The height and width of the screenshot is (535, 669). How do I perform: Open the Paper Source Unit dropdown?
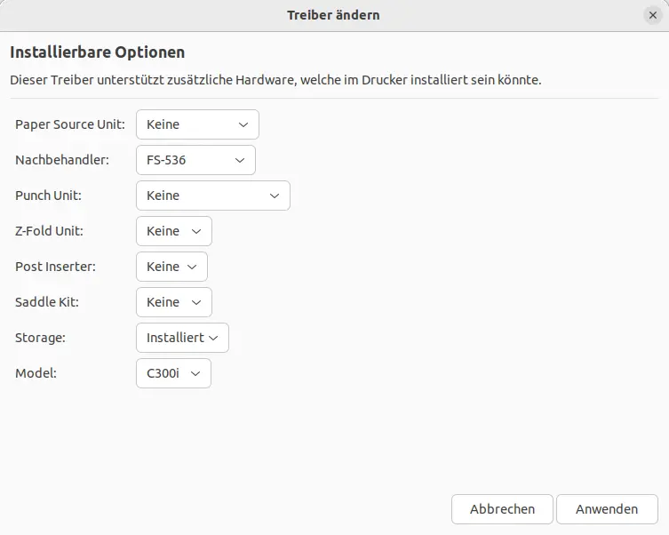[197, 124]
